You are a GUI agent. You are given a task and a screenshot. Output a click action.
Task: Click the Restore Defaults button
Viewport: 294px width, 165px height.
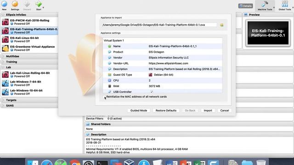coord(166,110)
